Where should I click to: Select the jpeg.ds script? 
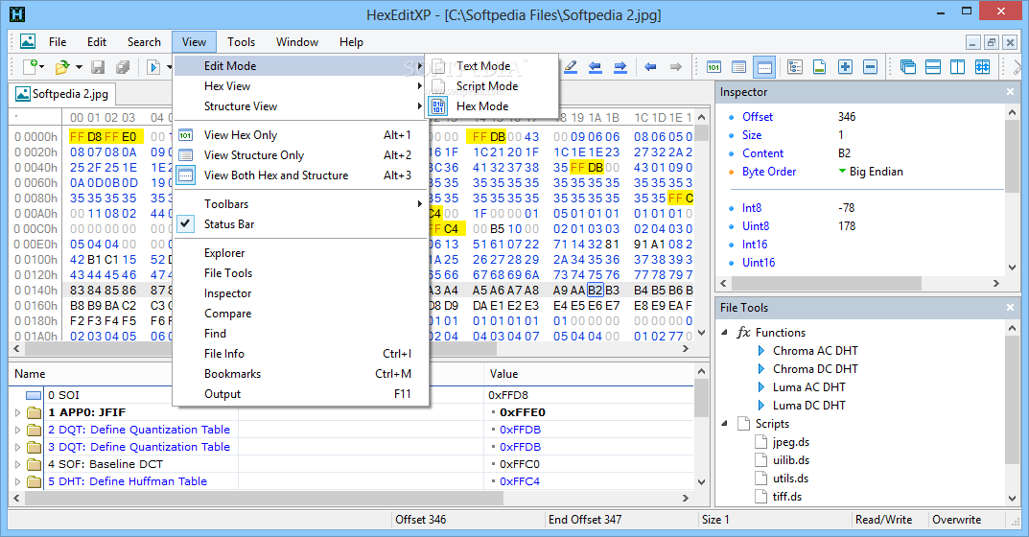[x=791, y=442]
